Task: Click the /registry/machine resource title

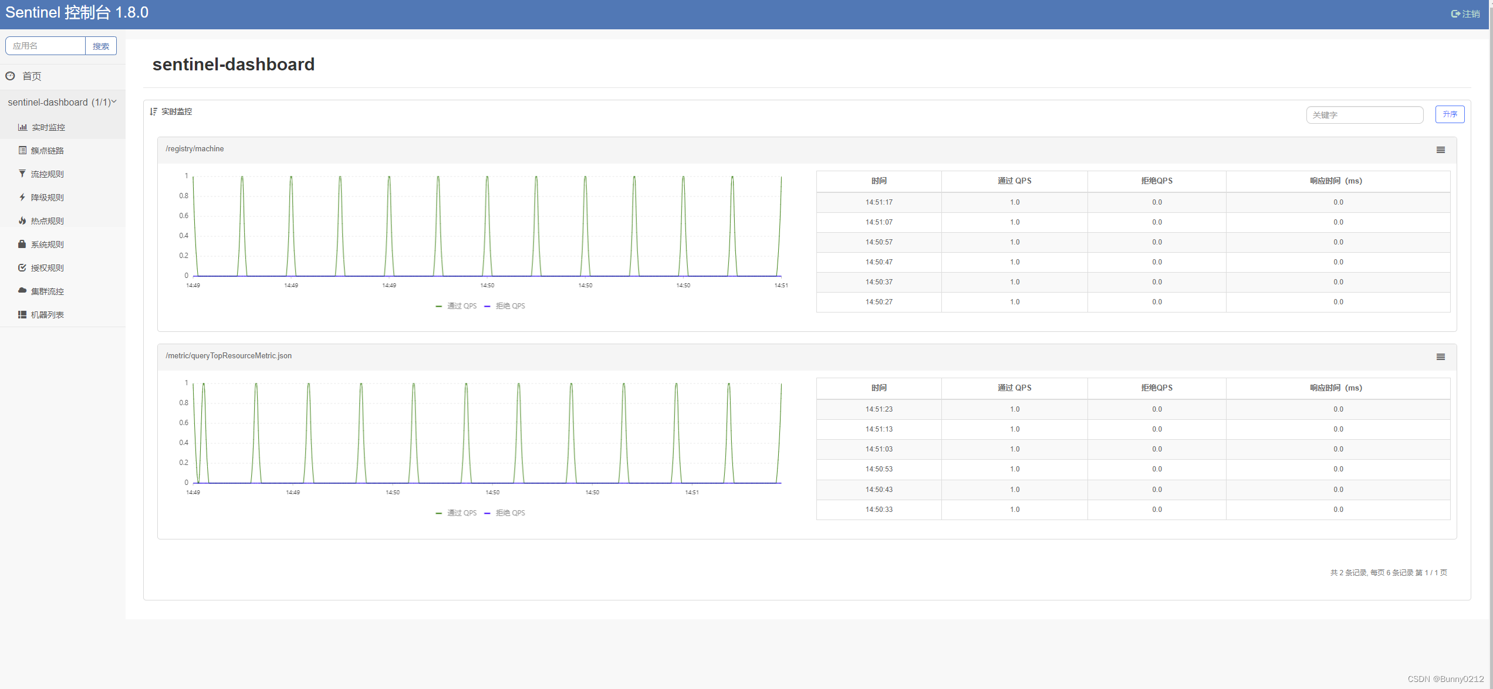Action: tap(195, 149)
